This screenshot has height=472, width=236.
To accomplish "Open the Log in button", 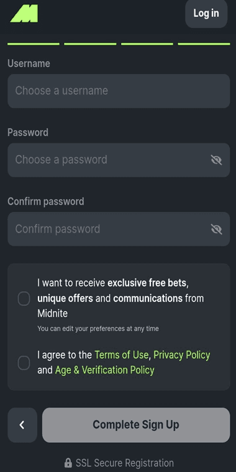I will [206, 14].
